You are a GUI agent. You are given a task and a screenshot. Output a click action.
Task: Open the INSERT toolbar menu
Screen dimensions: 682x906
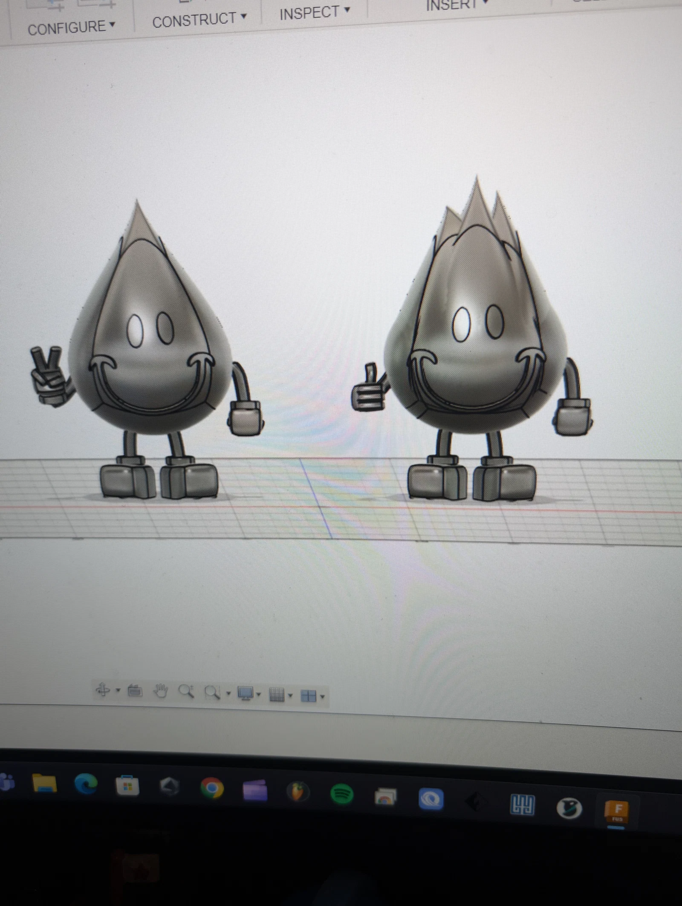point(457,5)
